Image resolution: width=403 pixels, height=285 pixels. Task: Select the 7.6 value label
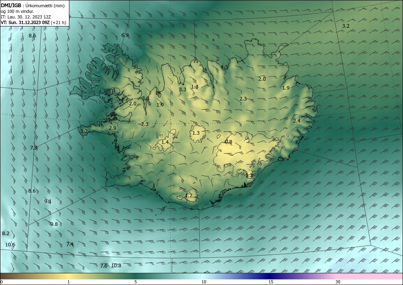tap(104, 266)
